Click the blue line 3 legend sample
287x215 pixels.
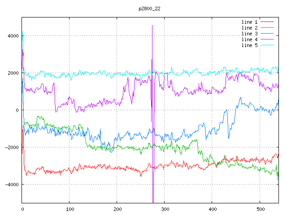point(267,34)
